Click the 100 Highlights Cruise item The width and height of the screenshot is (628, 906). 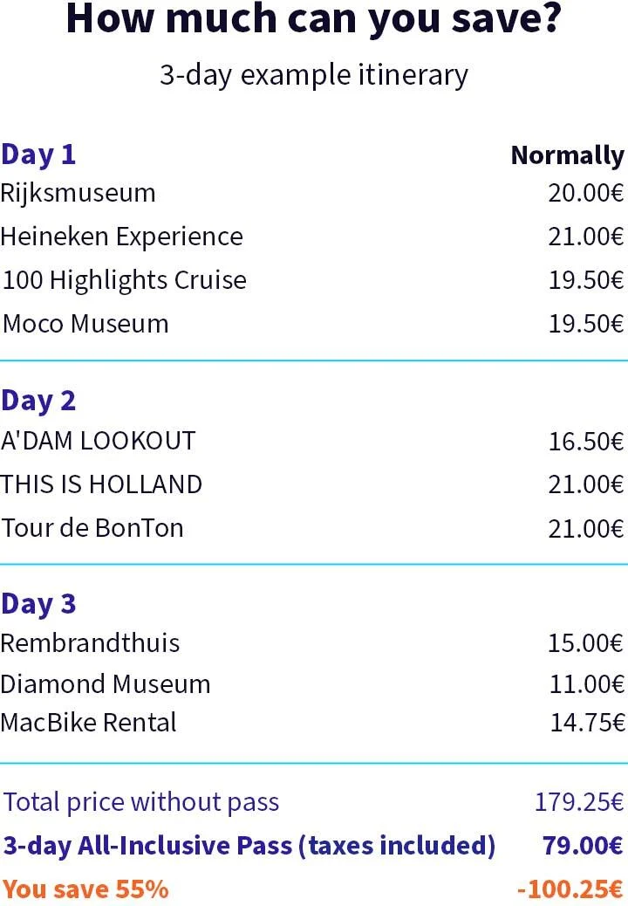coord(125,280)
